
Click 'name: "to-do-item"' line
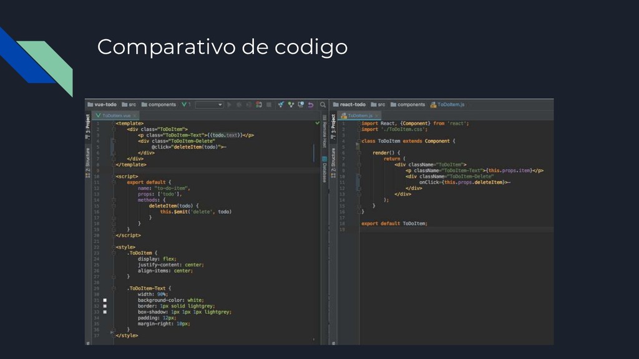164,188
